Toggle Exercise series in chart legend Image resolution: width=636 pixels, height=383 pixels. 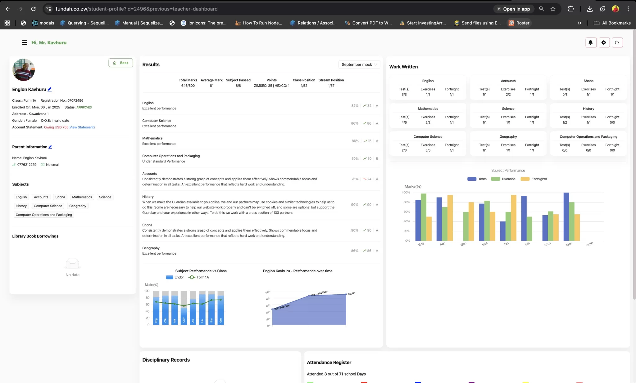503,179
